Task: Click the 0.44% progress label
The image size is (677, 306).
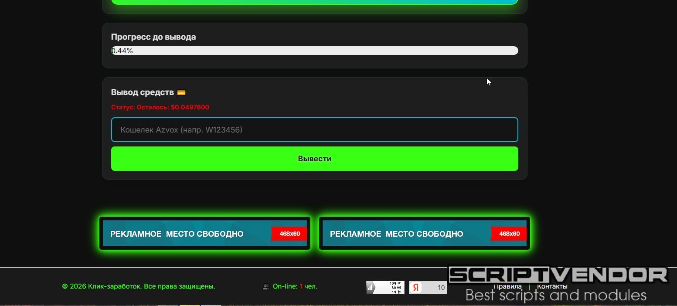Action: pyautogui.click(x=122, y=51)
